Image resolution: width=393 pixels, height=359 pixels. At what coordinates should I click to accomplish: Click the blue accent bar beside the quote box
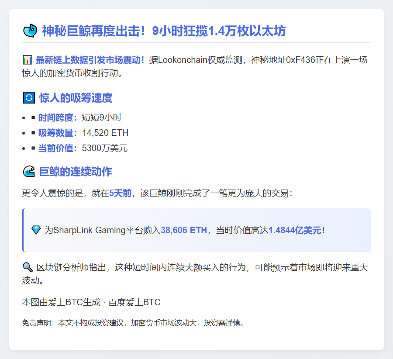point(23,230)
